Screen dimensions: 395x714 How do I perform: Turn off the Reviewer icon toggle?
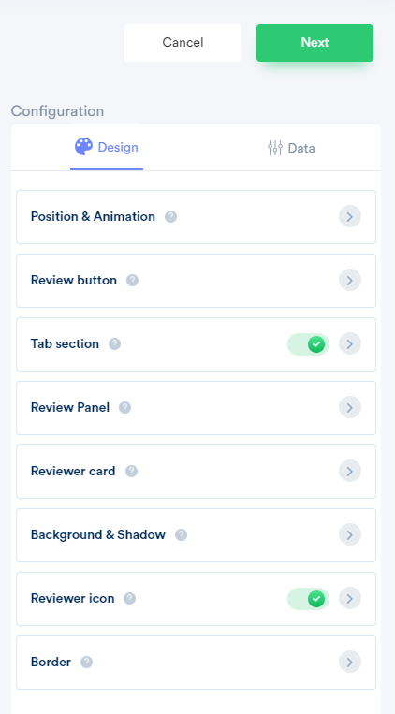(309, 599)
